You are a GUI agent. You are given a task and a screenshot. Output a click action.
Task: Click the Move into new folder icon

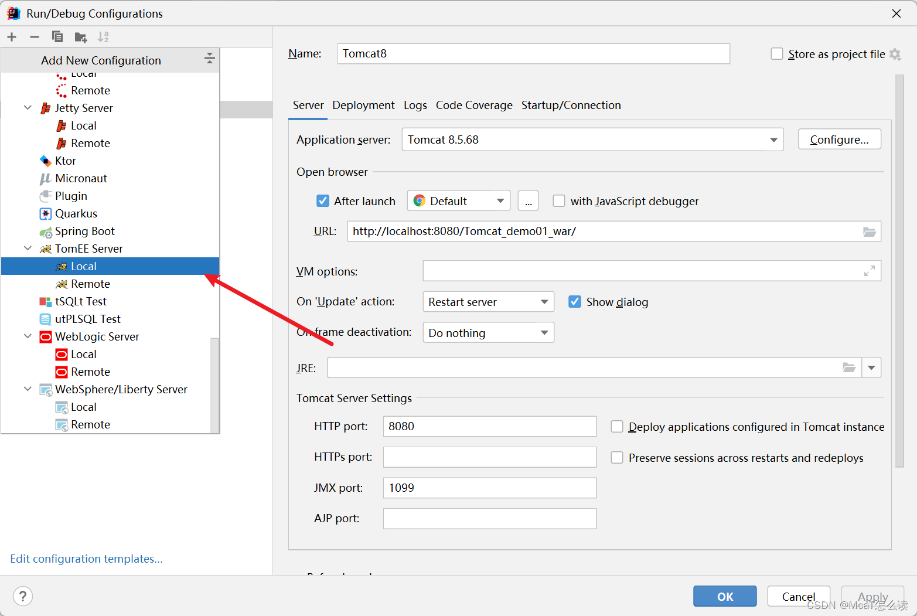[x=81, y=38]
